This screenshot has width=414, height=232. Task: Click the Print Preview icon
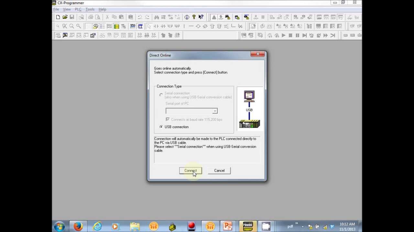tap(98, 17)
